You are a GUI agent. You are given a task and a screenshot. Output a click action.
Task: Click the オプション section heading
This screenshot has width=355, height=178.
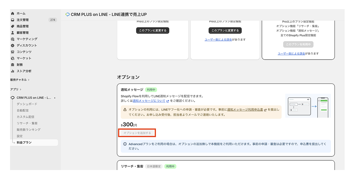click(x=128, y=77)
